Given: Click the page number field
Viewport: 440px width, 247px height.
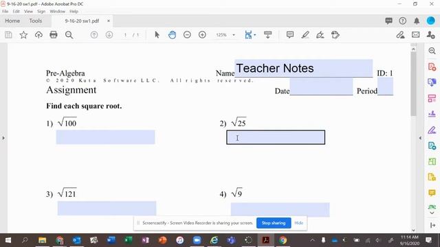Looking at the screenshot, I should pyautogui.click(x=125, y=35).
